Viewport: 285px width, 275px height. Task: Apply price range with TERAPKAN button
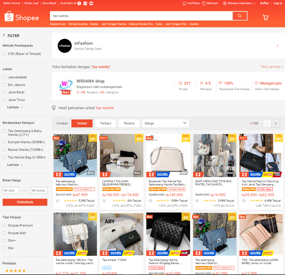point(25,202)
